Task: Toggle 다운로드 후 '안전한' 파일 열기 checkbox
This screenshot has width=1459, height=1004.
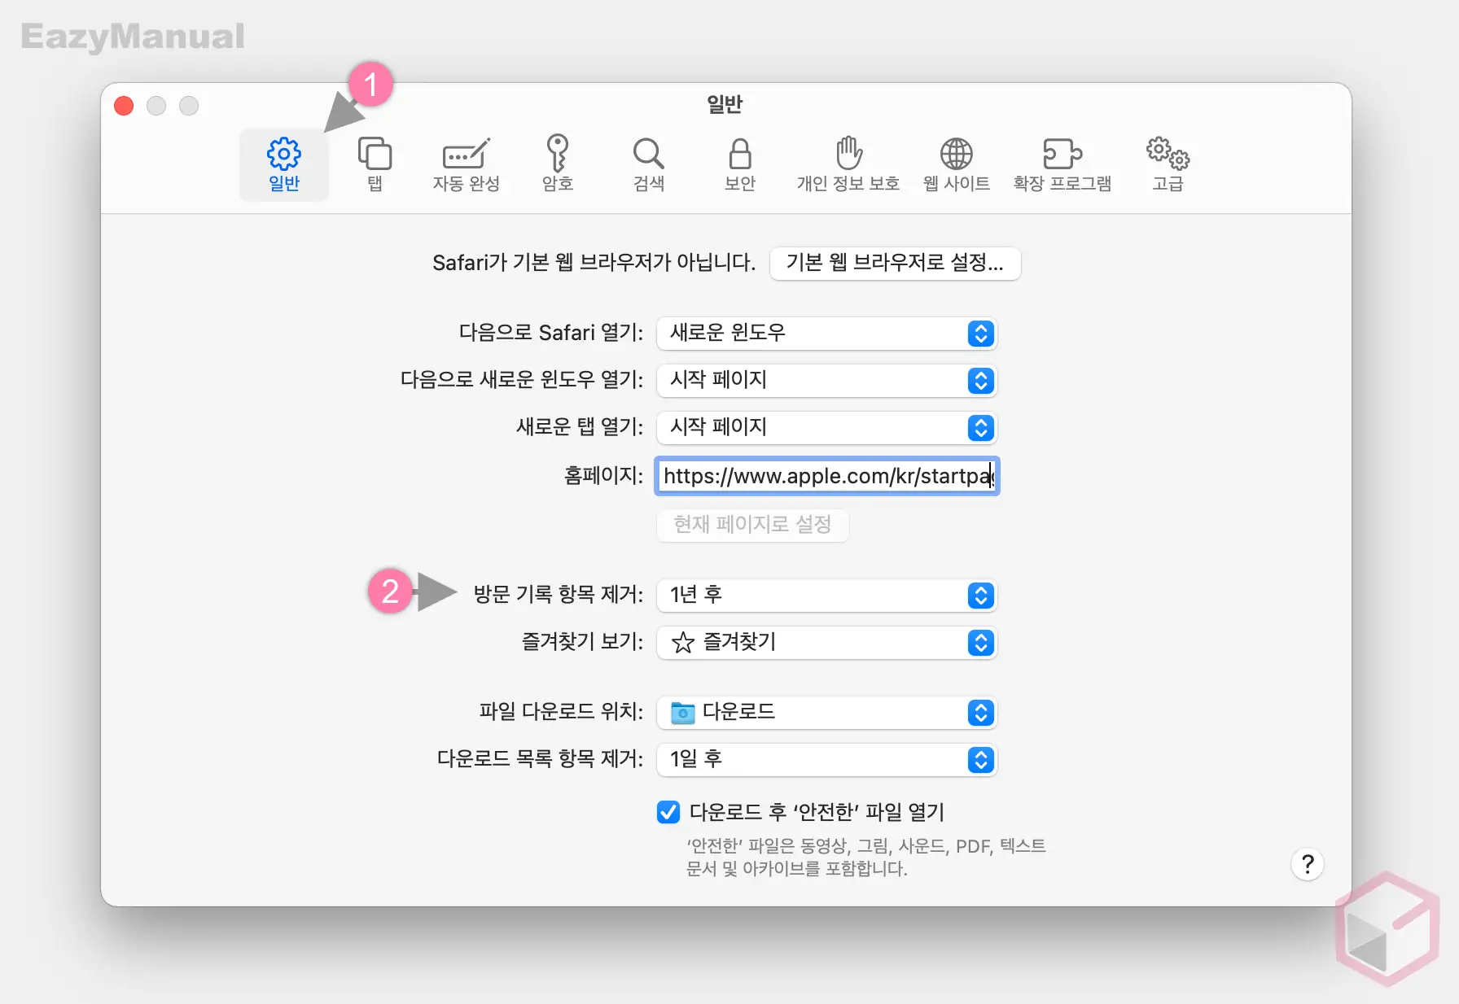Action: (x=668, y=812)
